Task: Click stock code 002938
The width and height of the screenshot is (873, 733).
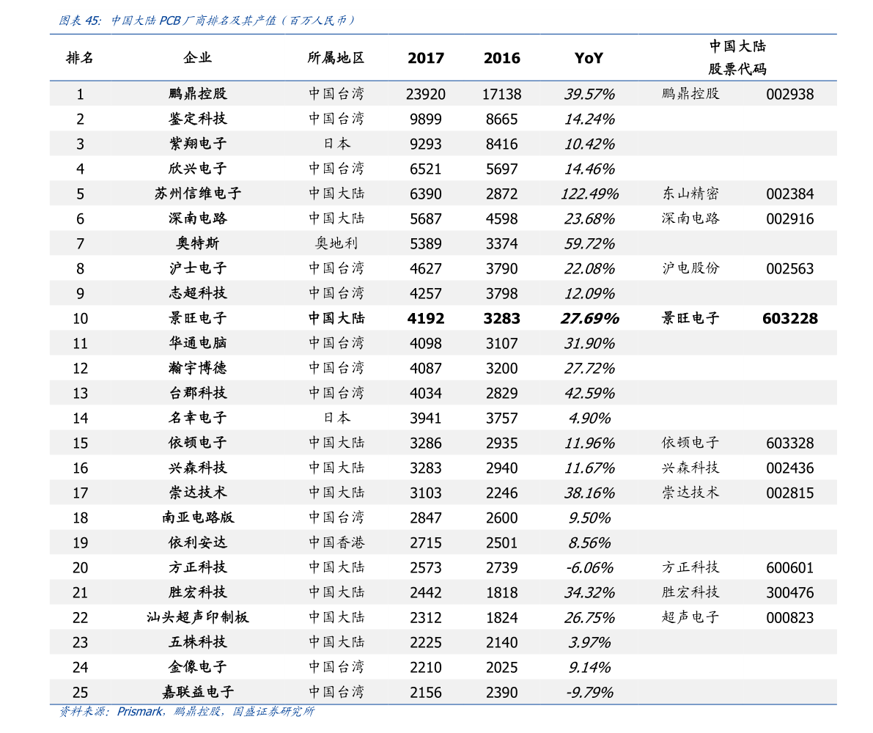Action: [x=789, y=95]
